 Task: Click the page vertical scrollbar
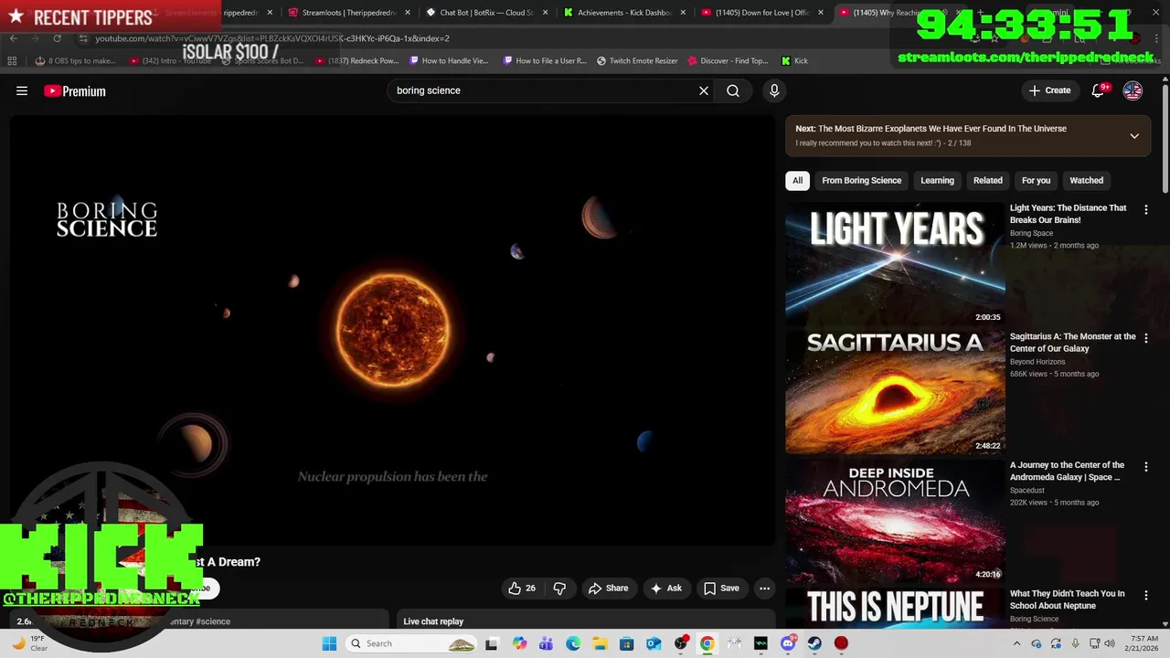(1165, 137)
